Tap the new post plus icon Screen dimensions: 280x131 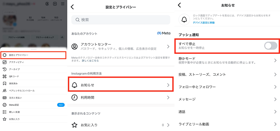coord(55,4)
